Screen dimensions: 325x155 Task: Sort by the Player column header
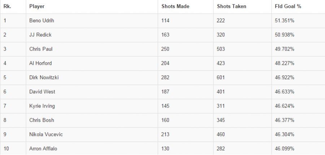tap(37, 6)
